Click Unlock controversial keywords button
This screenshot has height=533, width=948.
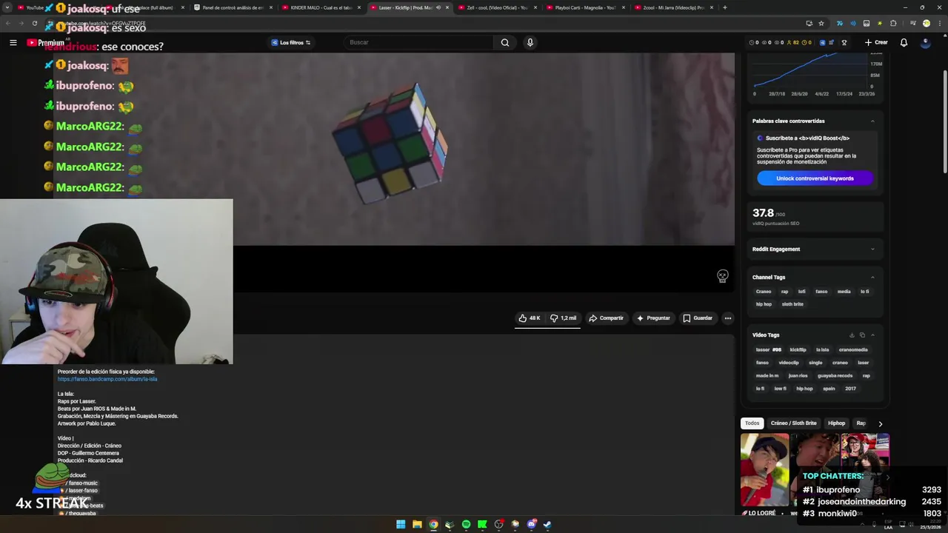815,178
